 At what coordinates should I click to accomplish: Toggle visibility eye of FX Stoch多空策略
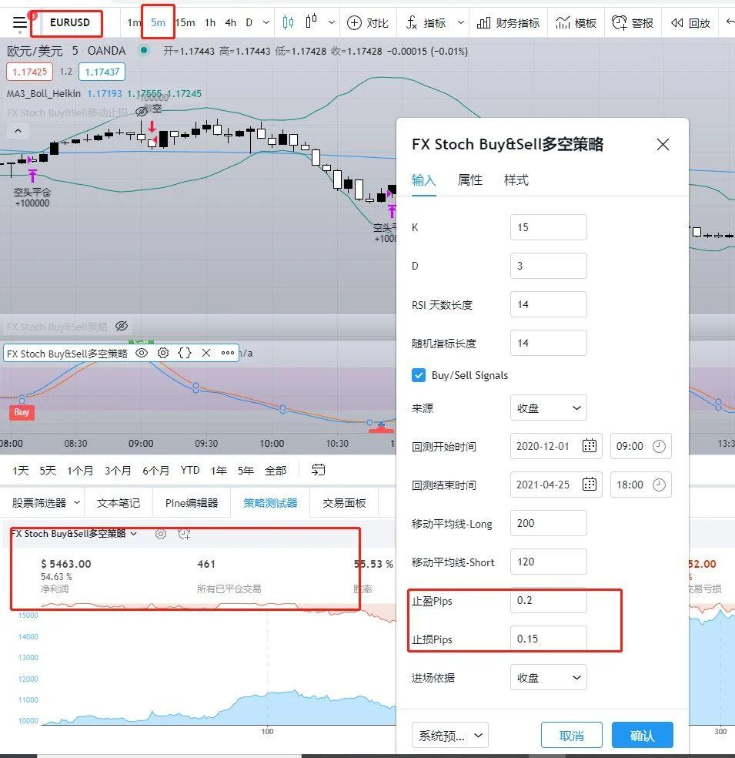point(142,353)
